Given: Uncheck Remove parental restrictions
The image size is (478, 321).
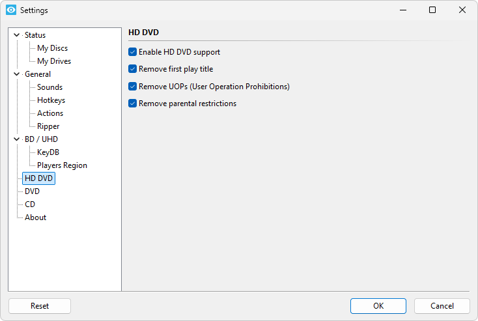Looking at the screenshot, I should (x=132, y=104).
